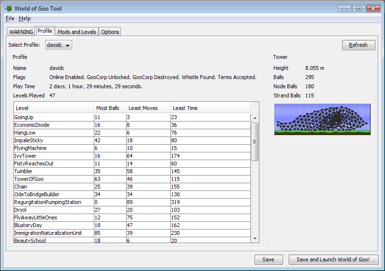385x271 pixels.
Task: Sort by Least Time column header
Action: point(210,108)
